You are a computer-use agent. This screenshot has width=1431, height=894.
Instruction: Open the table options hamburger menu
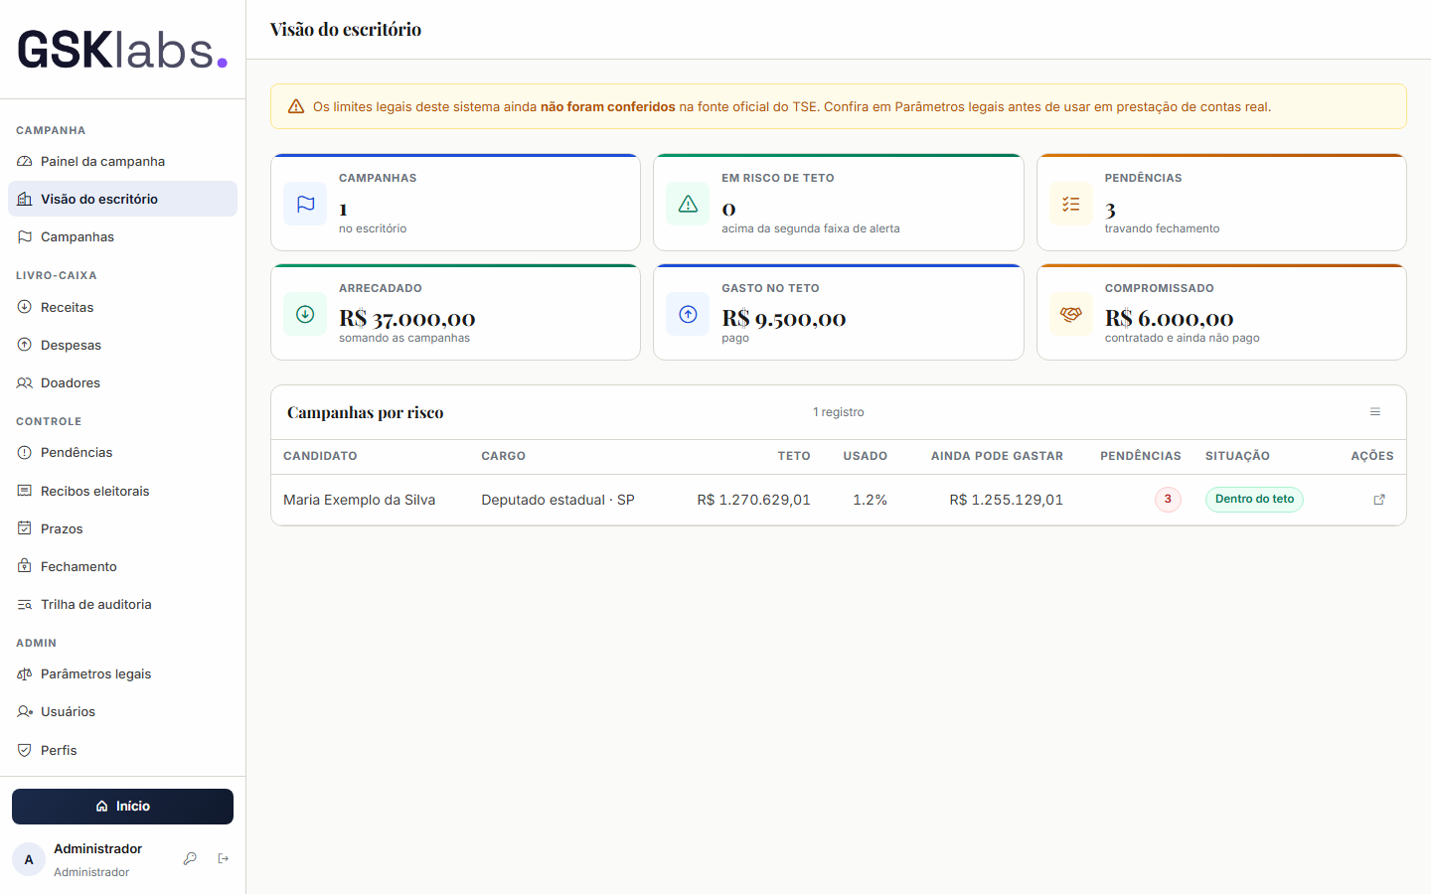click(x=1375, y=412)
